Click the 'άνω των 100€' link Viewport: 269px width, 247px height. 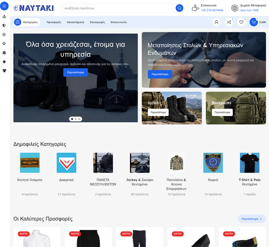(249, 10)
